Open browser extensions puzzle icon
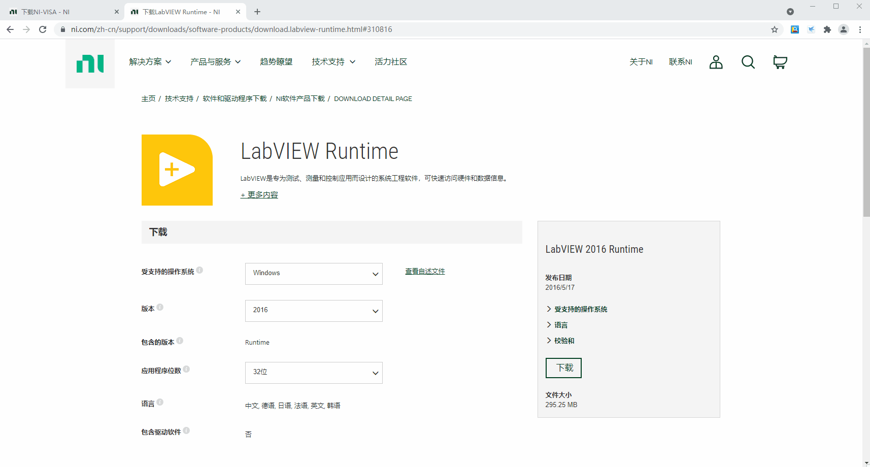 click(x=827, y=29)
